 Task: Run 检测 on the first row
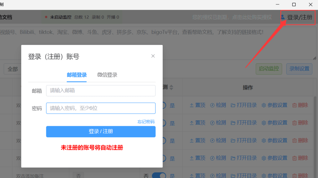click(x=218, y=105)
